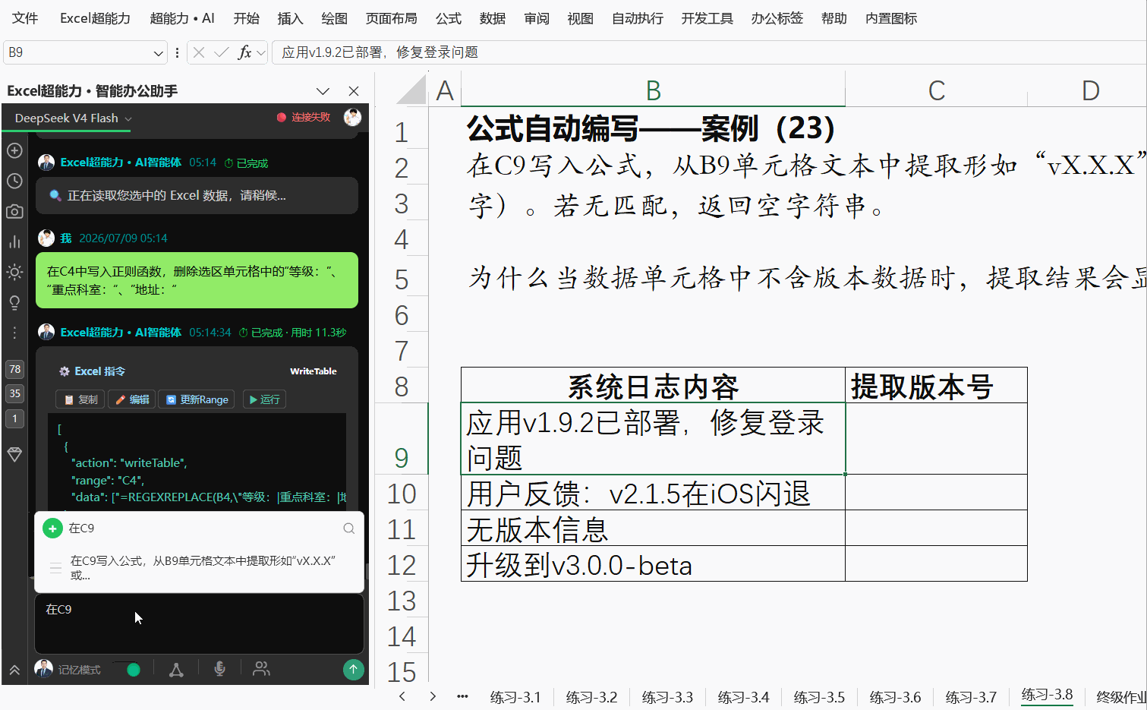Click the lightbulb tips icon
Viewport: 1147px width, 710px height.
pos(14,302)
